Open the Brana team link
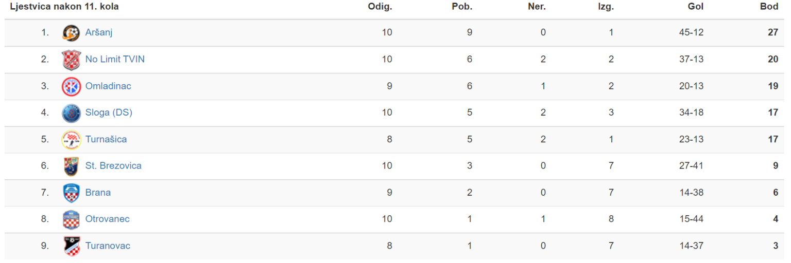 pyautogui.click(x=98, y=193)
